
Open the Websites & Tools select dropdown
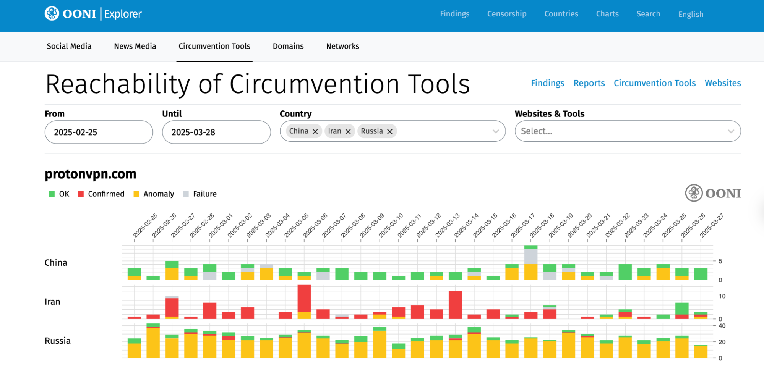coord(628,131)
